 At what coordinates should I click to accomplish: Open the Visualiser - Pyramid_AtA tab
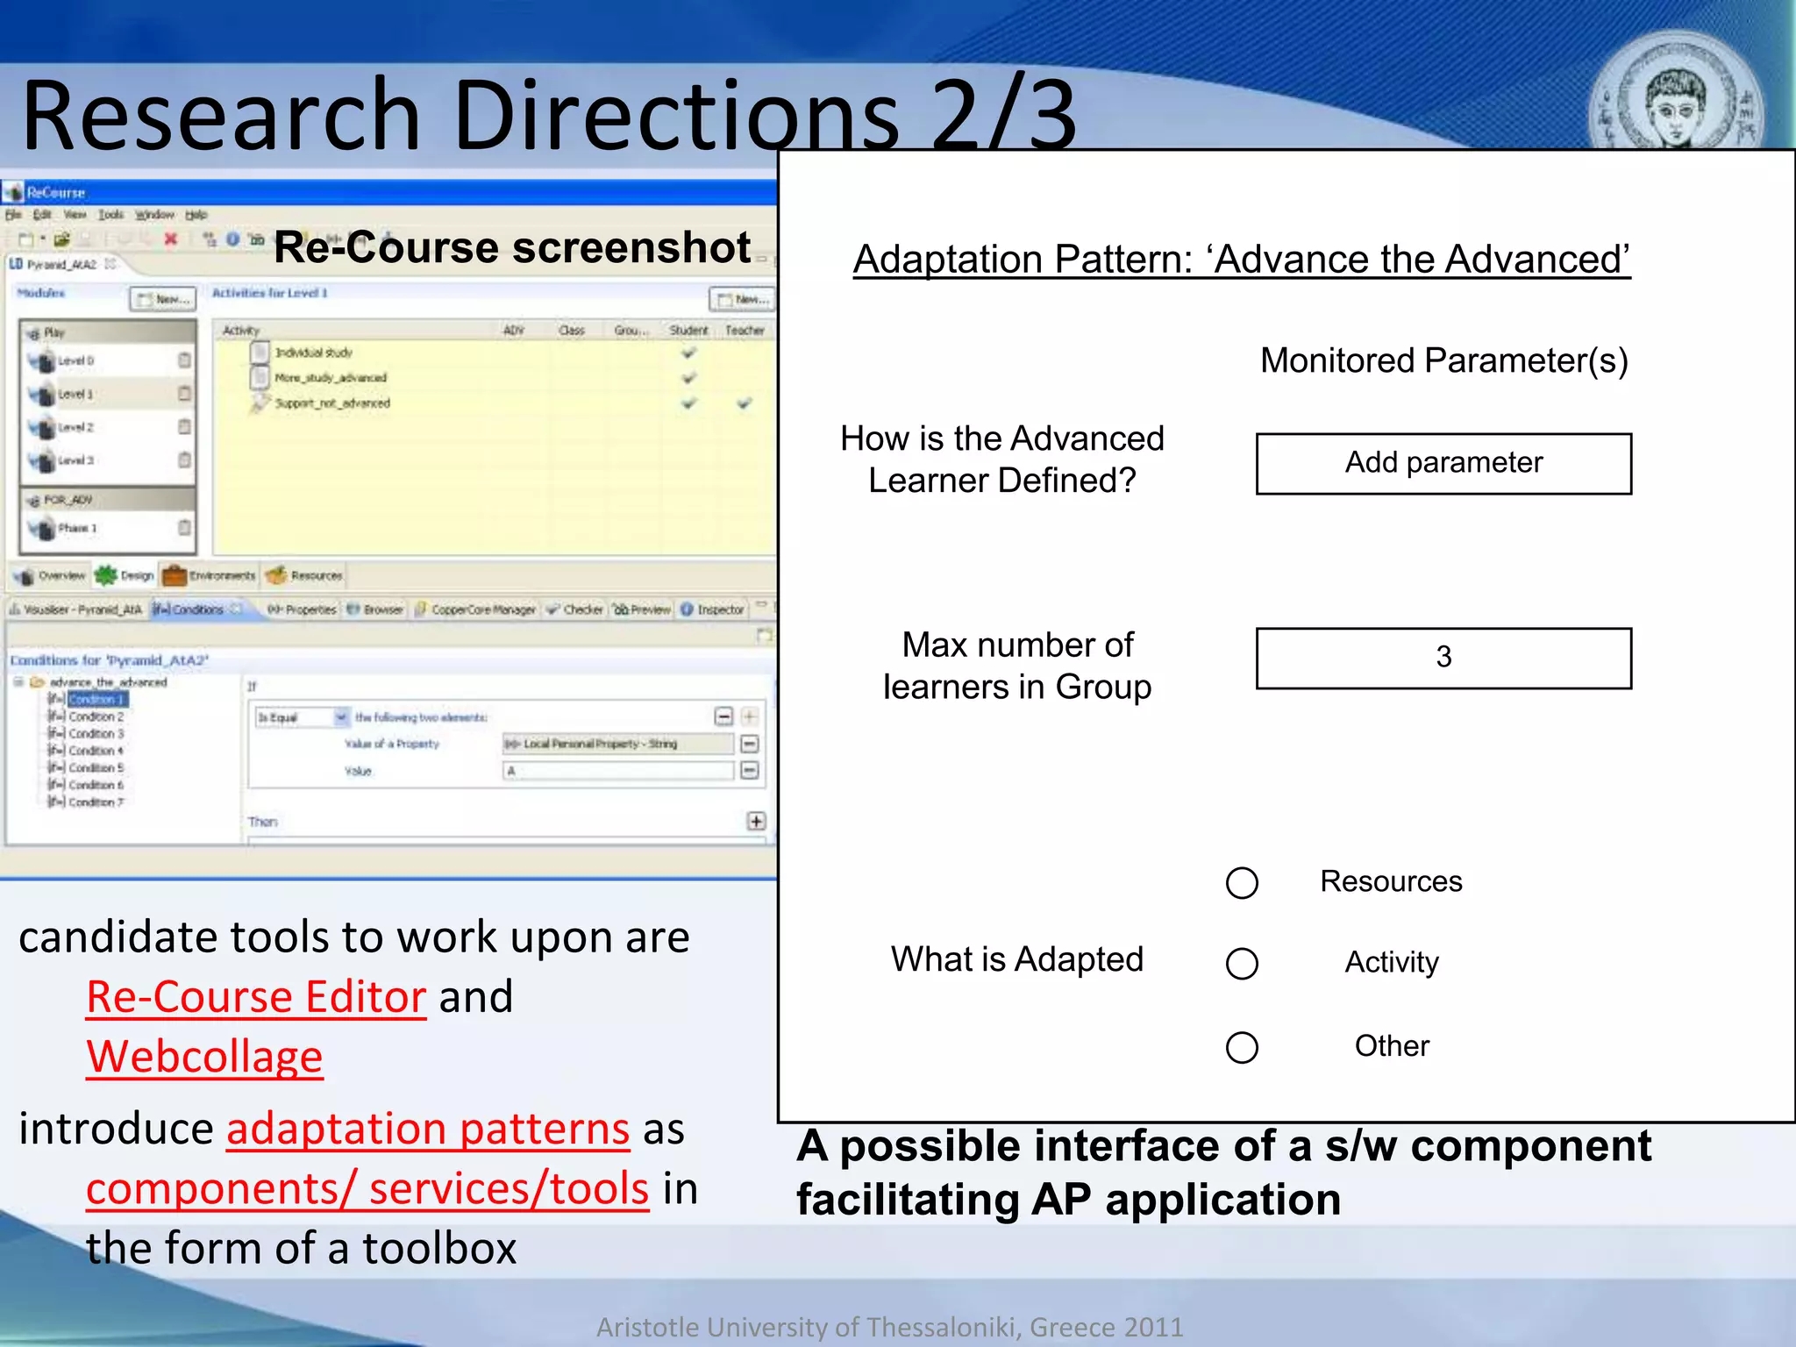[75, 609]
